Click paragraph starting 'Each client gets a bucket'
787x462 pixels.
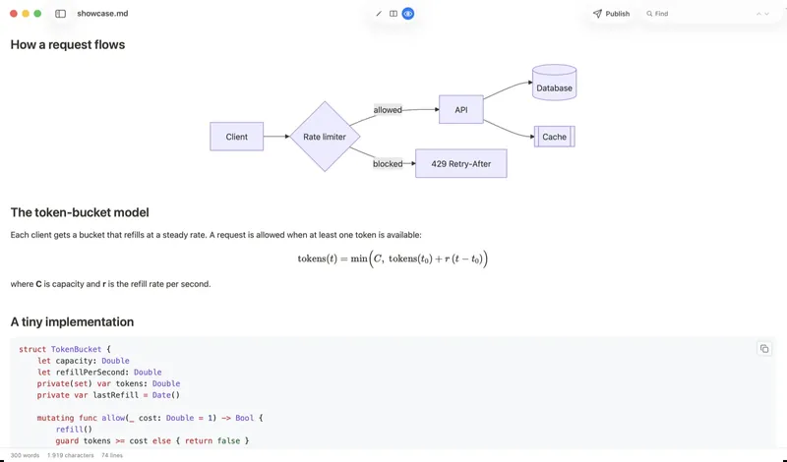click(215, 235)
